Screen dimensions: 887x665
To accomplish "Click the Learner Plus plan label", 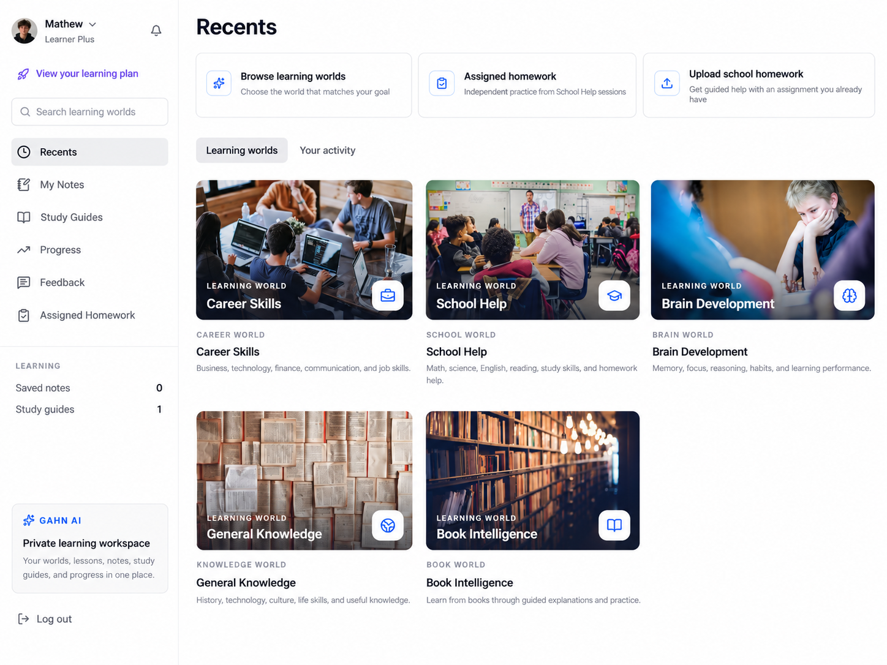I will [70, 39].
